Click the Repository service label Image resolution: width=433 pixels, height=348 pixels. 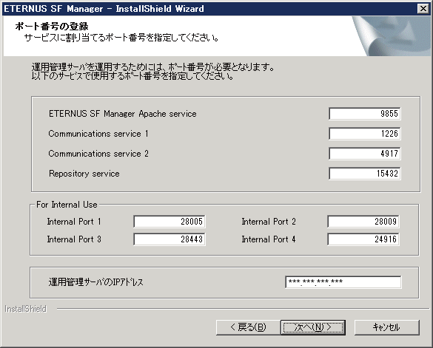tap(84, 174)
